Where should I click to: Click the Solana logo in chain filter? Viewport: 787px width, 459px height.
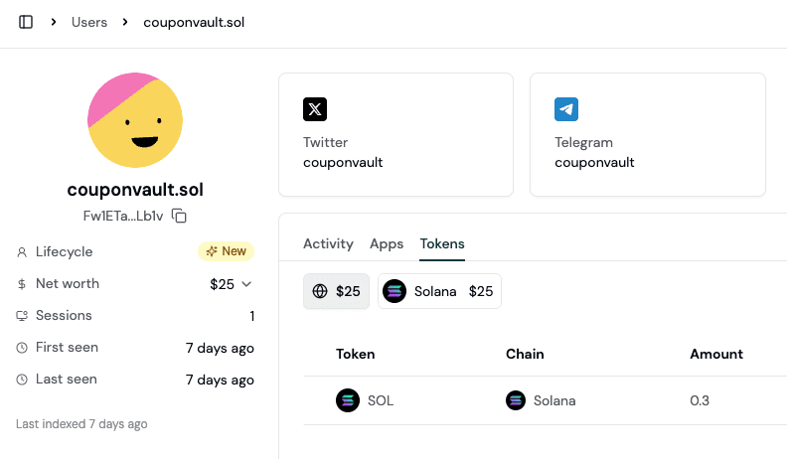point(394,292)
